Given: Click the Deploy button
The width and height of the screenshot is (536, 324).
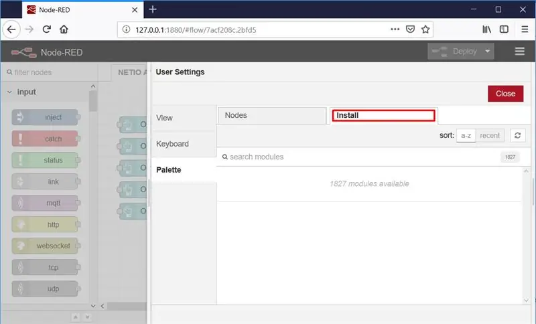Looking at the screenshot, I should pyautogui.click(x=455, y=52).
